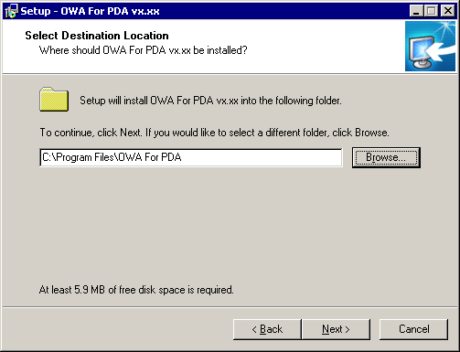Click the 'Where should OWA For PDA' subtitle

coord(144,50)
